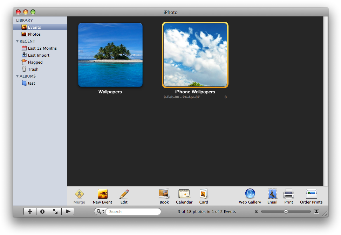Image resolution: width=341 pixels, height=235 pixels.
Task: Start a slideshow with the play button
Action: click(x=67, y=211)
